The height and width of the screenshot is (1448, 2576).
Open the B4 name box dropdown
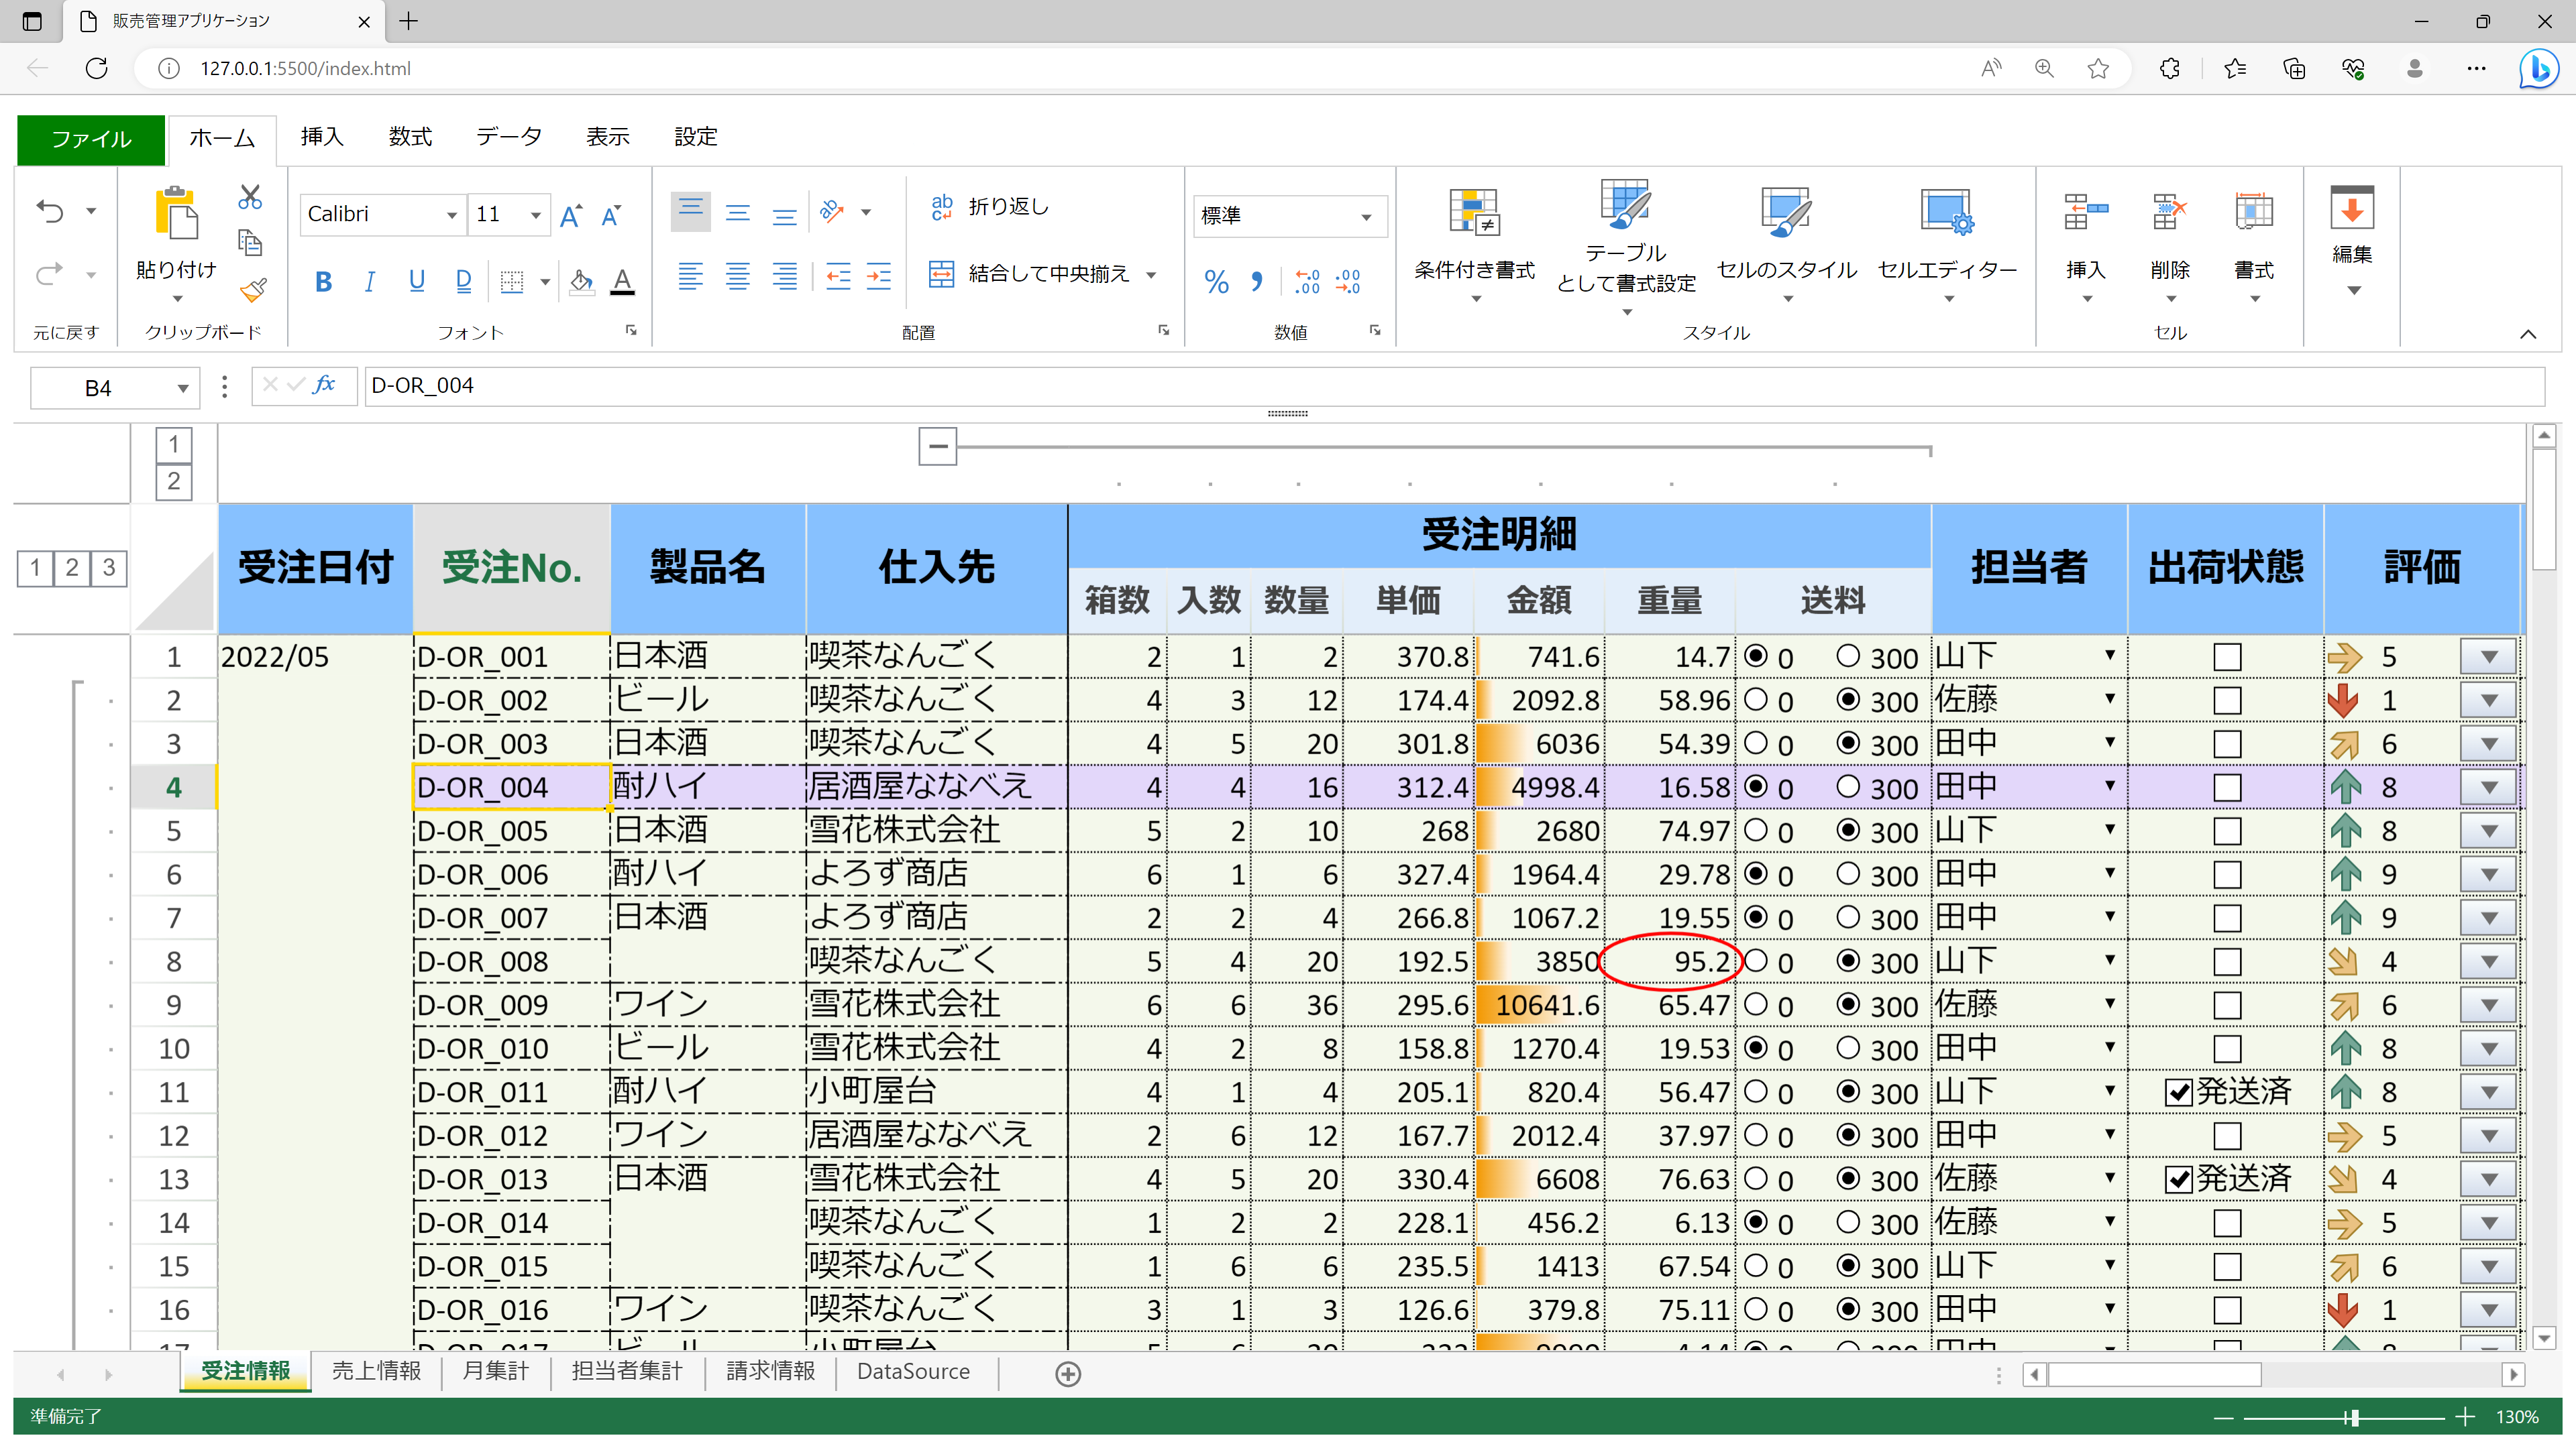tap(183, 387)
